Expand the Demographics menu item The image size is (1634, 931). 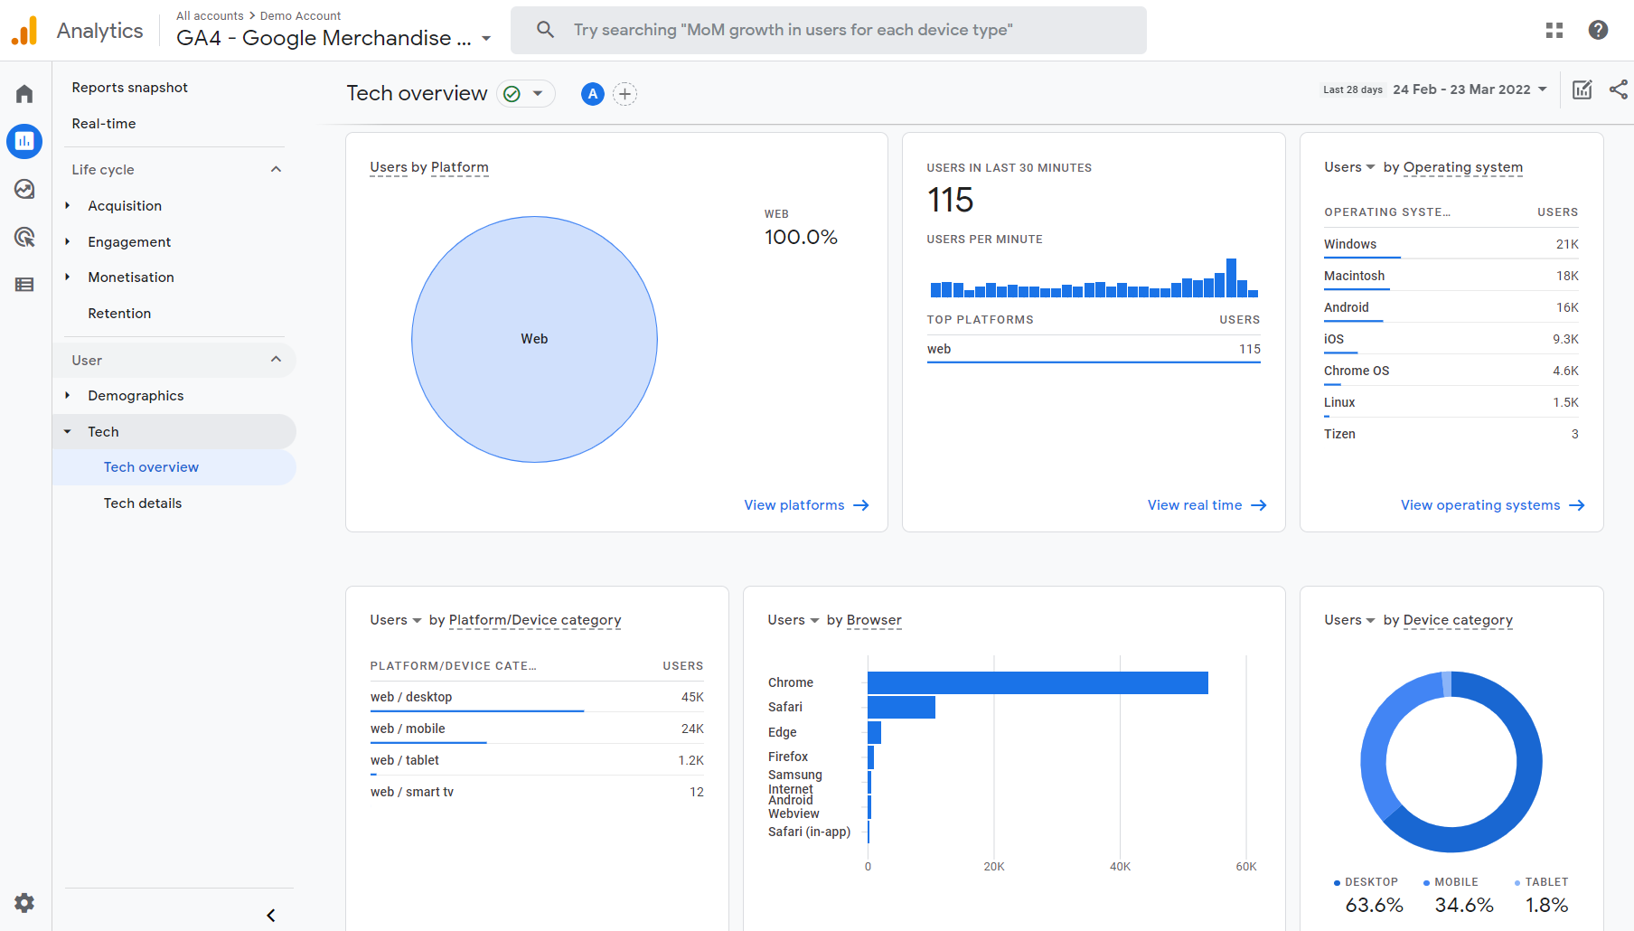click(67, 396)
